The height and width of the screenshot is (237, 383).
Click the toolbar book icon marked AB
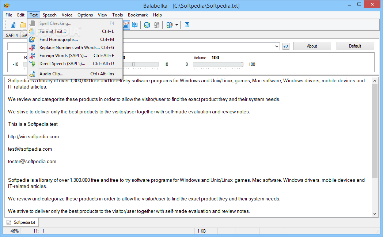click(x=134, y=25)
